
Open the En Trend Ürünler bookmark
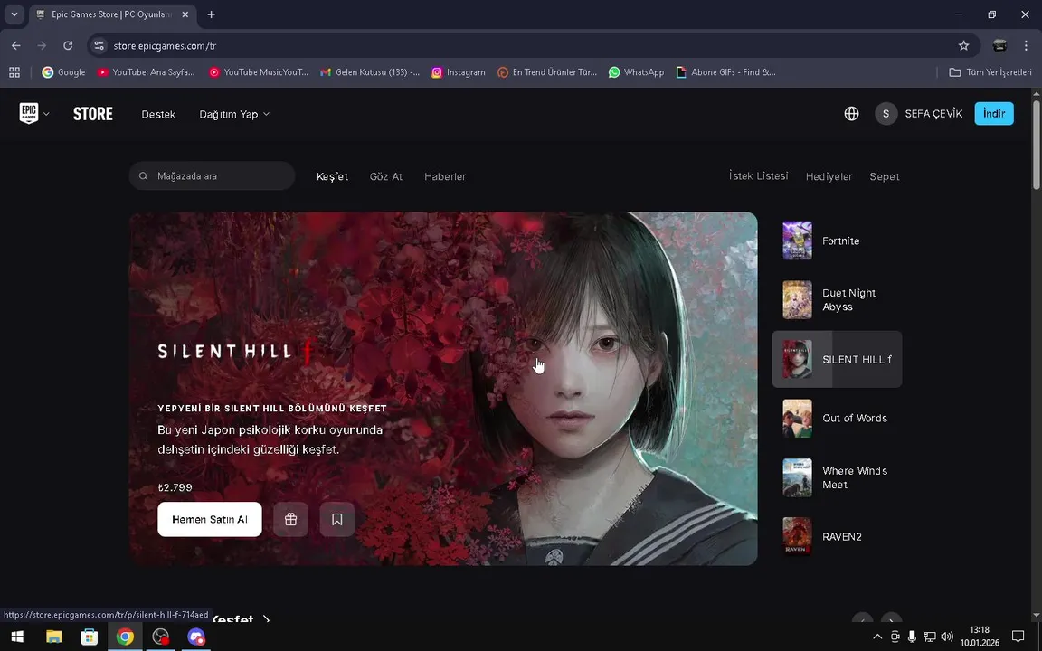click(547, 71)
